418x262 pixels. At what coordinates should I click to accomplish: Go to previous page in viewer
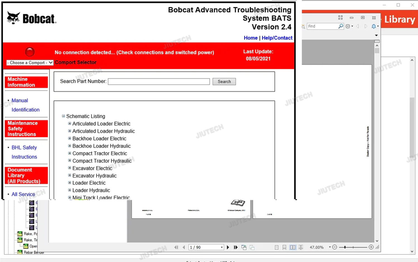click(184, 247)
